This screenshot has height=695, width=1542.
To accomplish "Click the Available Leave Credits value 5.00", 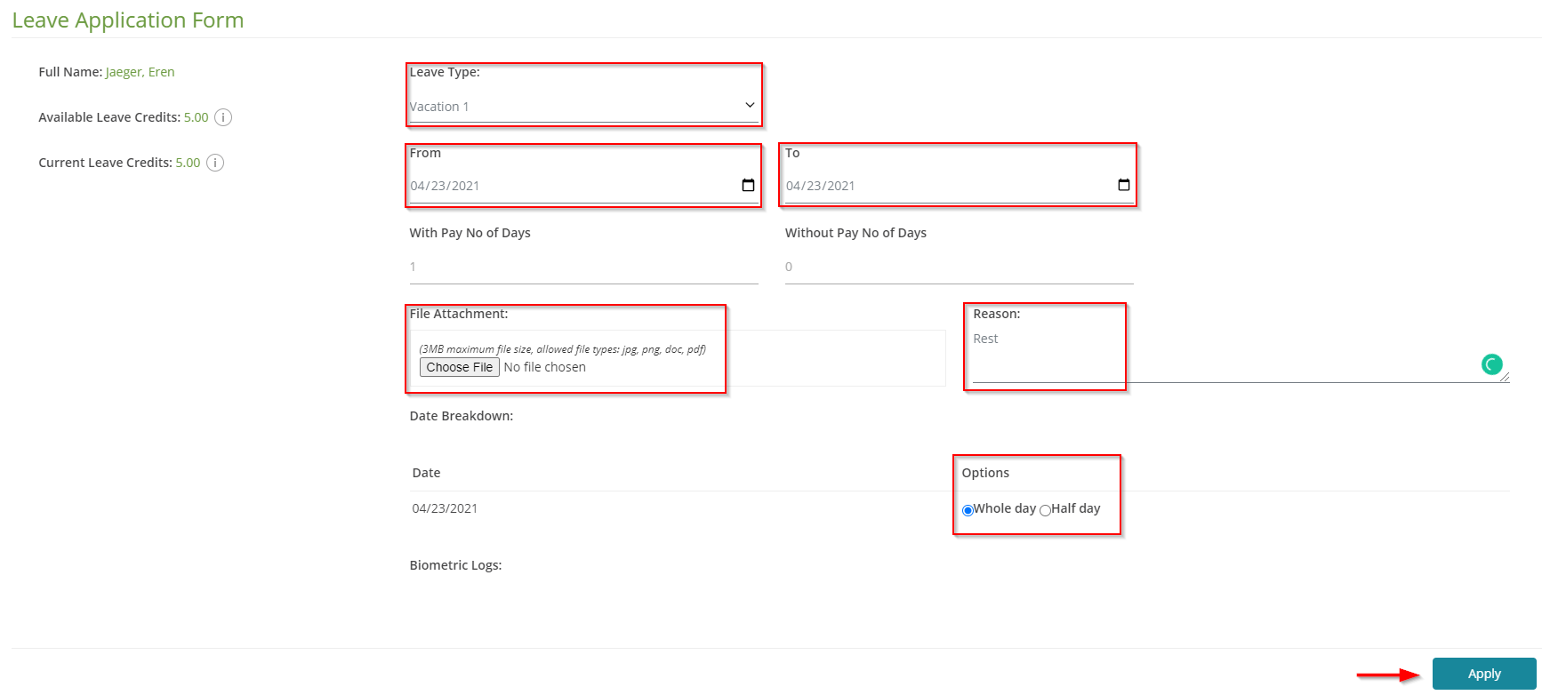I will (x=196, y=117).
